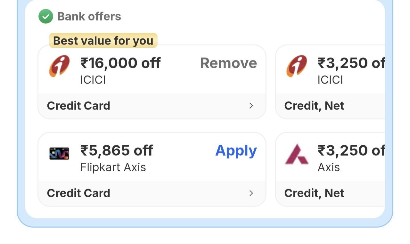Image resolution: width=410 pixels, height=244 pixels.
Task: Tap the ICICI logo on ₹3,250 offer
Action: (297, 66)
